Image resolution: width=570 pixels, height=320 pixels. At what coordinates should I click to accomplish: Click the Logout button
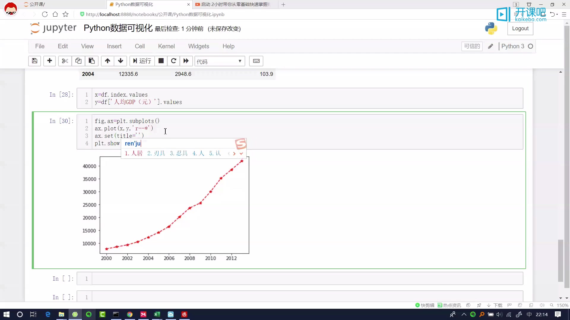520,28
